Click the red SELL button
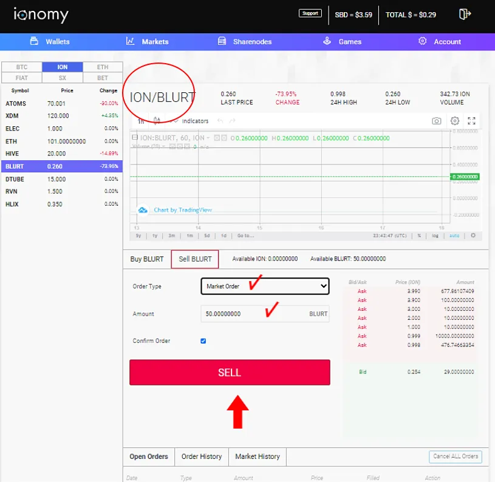 click(230, 372)
